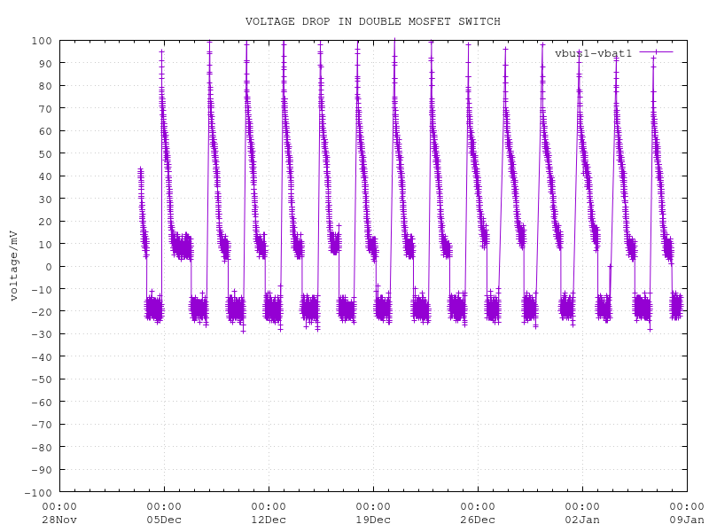
Task: Click the first data segment starting near 40 mV
Action: click(143, 213)
